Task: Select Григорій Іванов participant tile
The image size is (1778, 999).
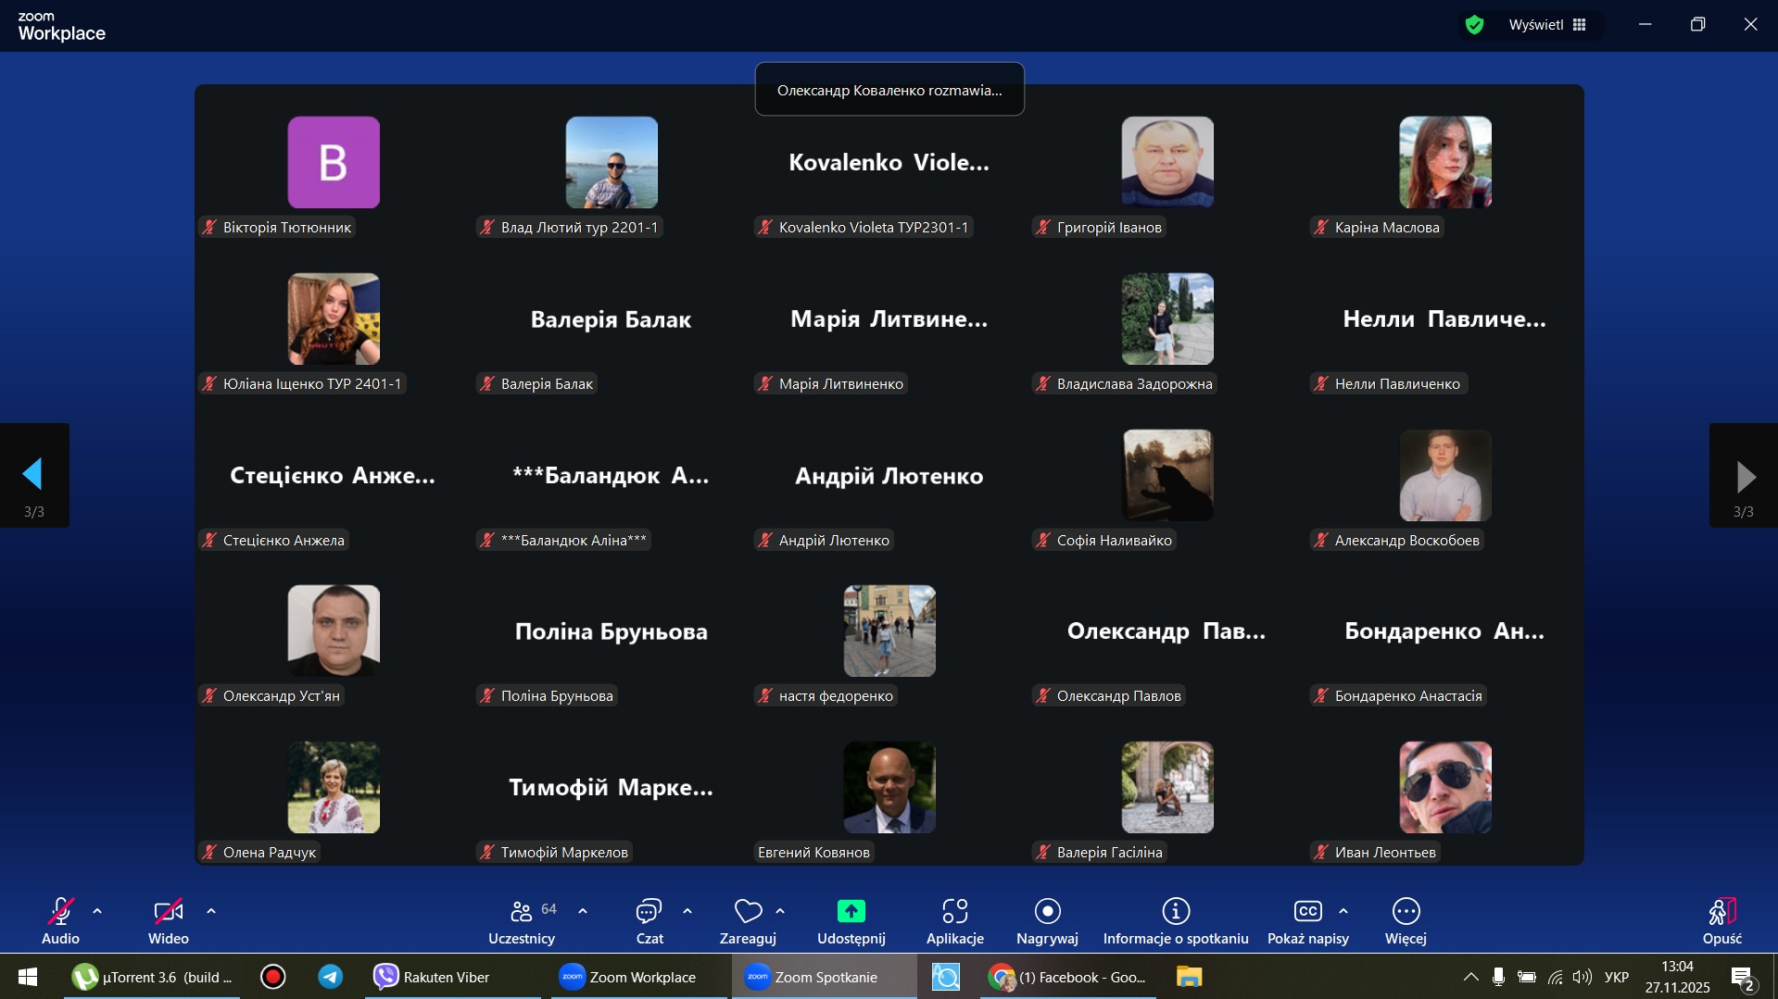Action: 1166,176
